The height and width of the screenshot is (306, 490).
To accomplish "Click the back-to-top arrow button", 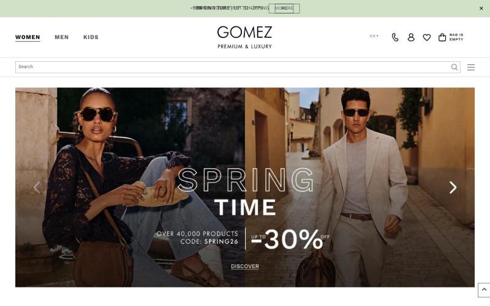I will pos(484,290).
